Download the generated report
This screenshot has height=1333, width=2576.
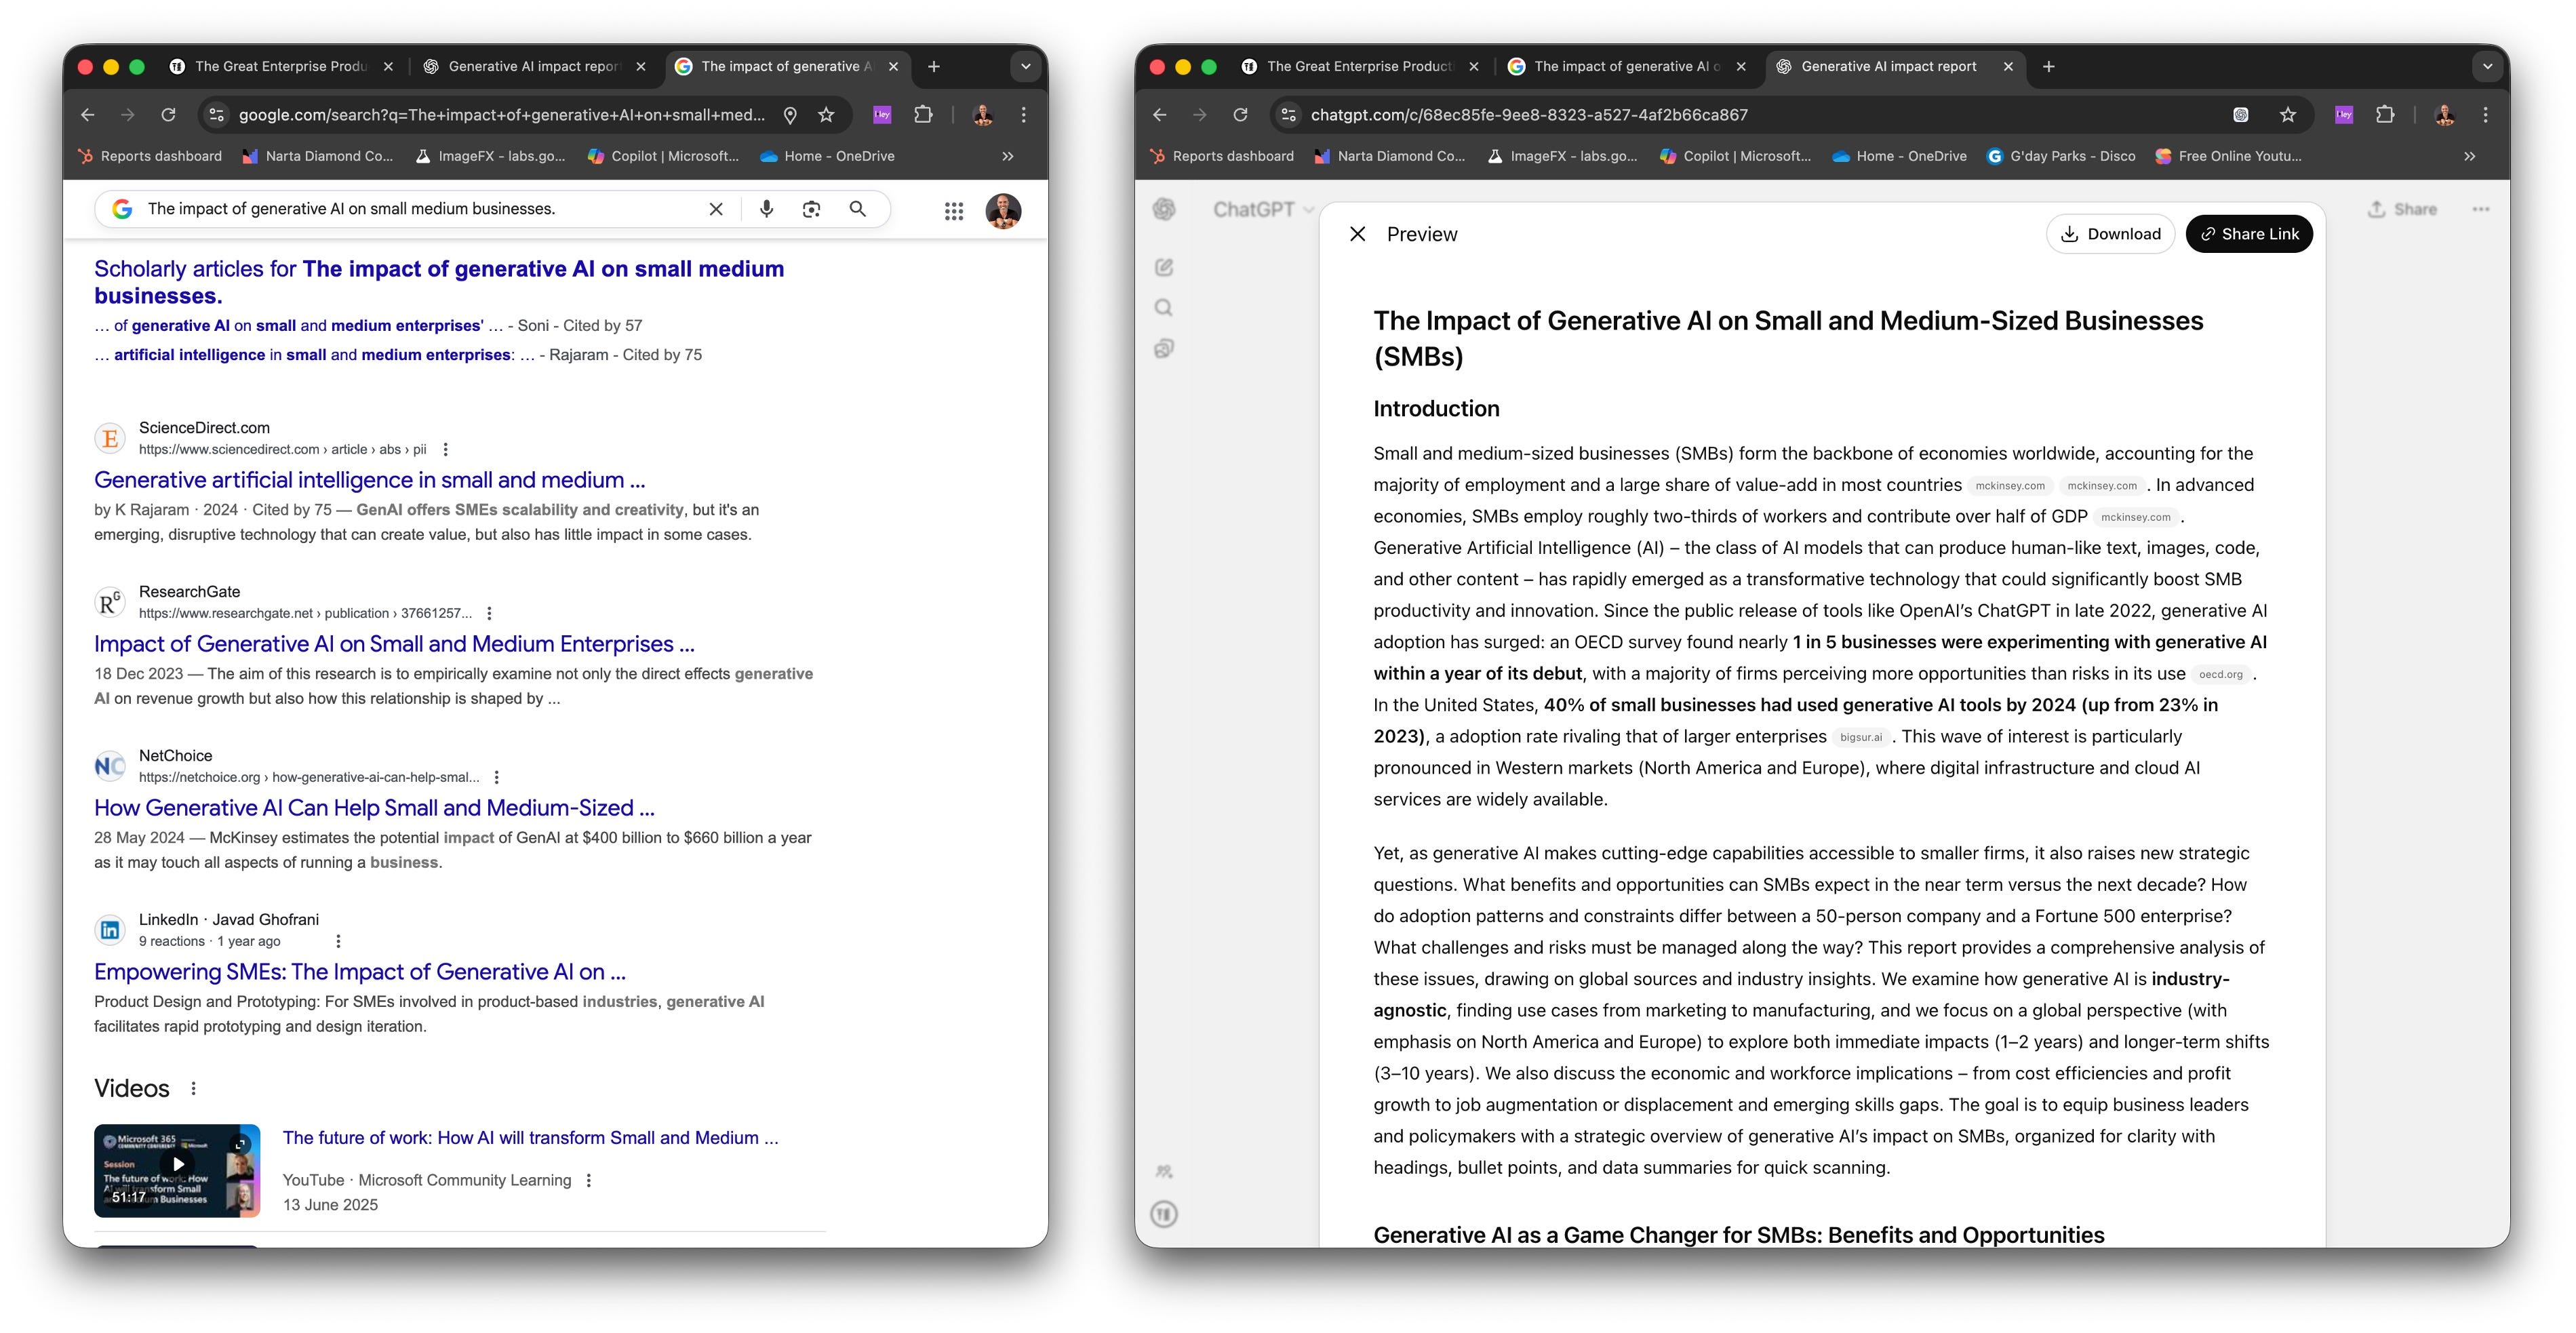(2110, 234)
